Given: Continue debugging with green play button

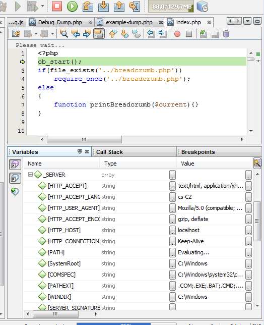Looking at the screenshot, I should (72, 6).
